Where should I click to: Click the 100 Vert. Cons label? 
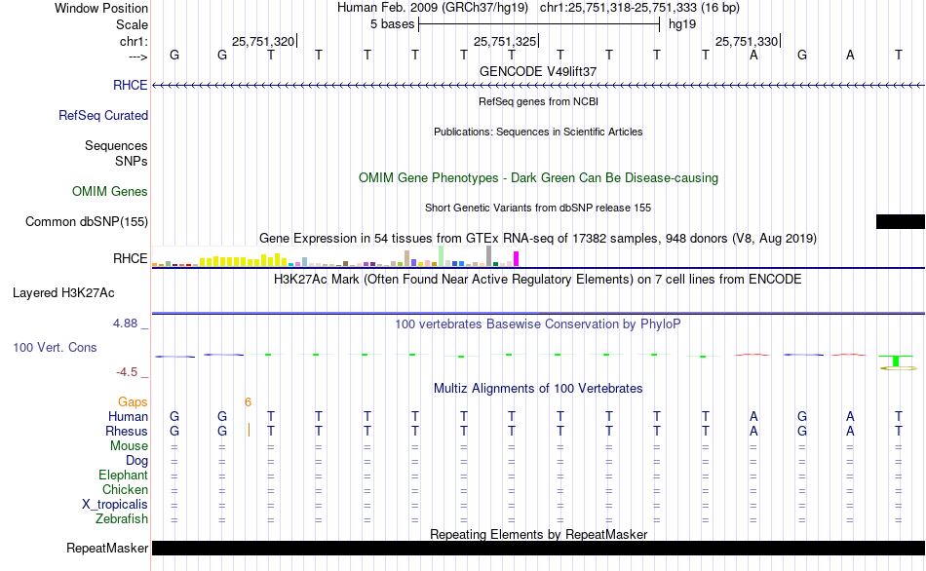(x=55, y=347)
